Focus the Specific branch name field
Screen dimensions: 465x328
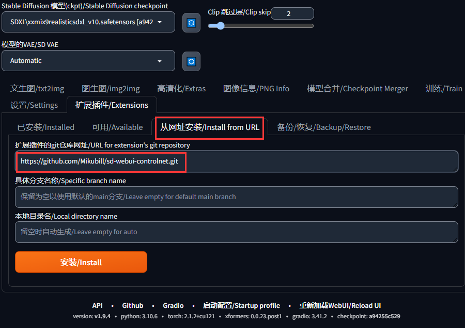tap(236, 197)
